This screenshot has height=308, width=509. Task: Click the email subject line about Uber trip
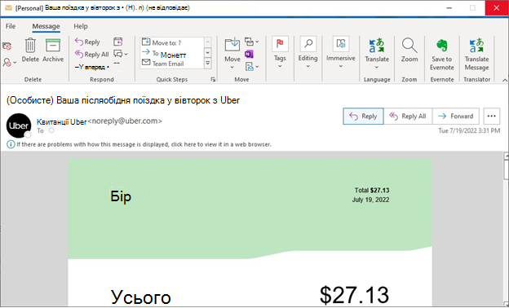pos(123,100)
